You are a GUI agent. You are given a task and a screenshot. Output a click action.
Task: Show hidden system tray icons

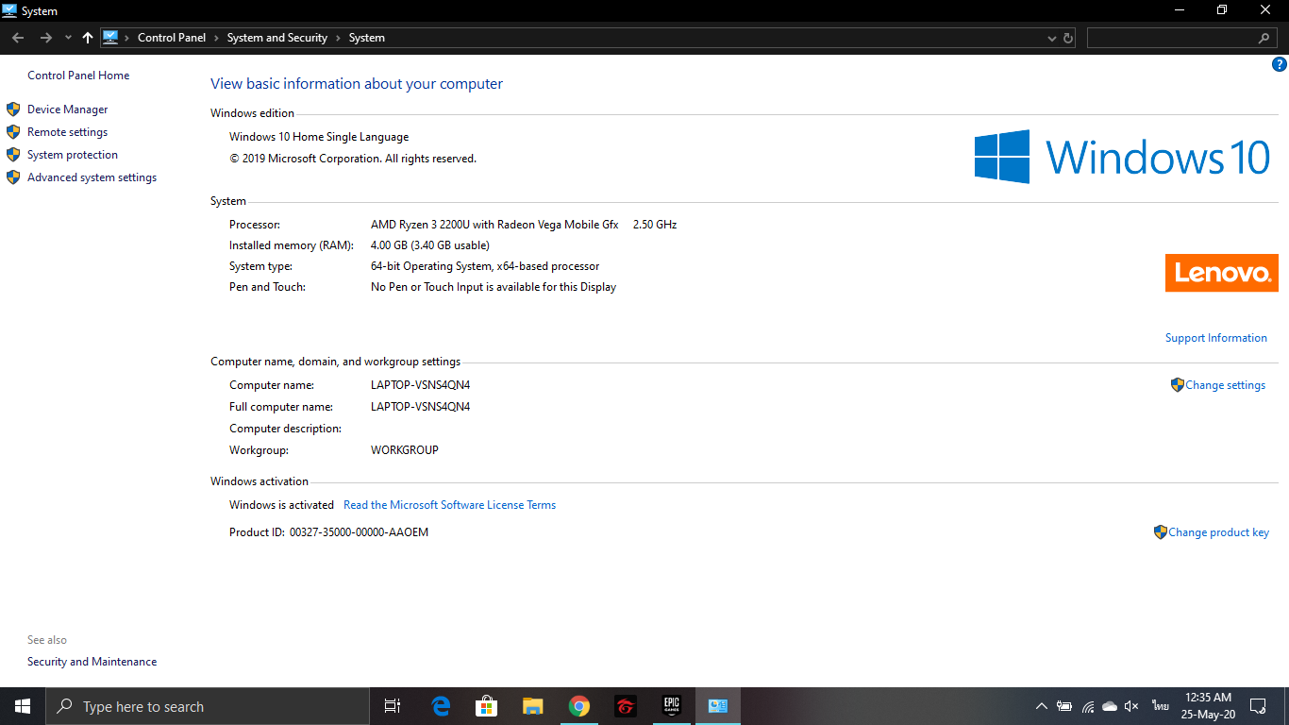[x=1042, y=706]
